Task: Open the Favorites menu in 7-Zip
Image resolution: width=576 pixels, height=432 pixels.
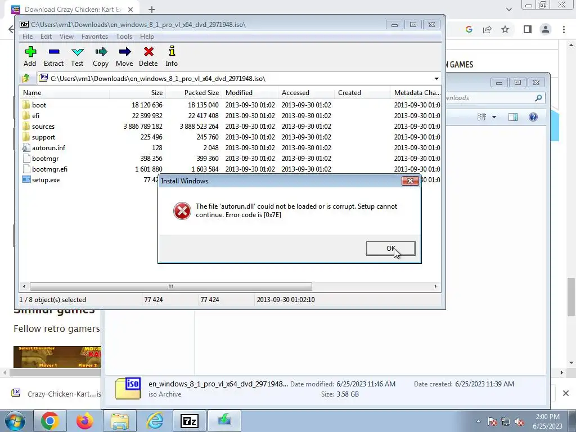Action: [x=94, y=37]
